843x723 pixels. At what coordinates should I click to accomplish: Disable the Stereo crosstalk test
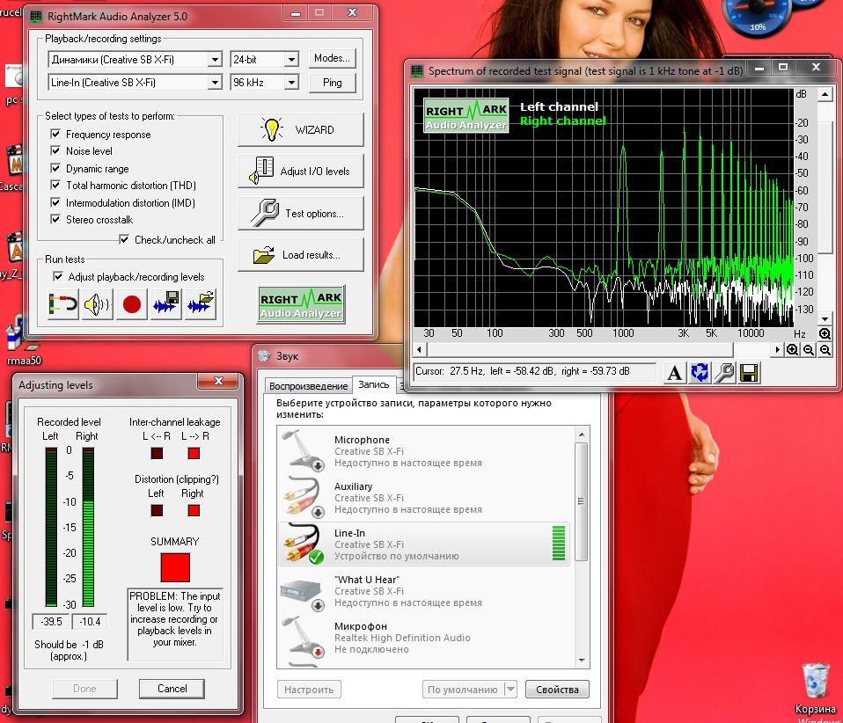coord(55,219)
